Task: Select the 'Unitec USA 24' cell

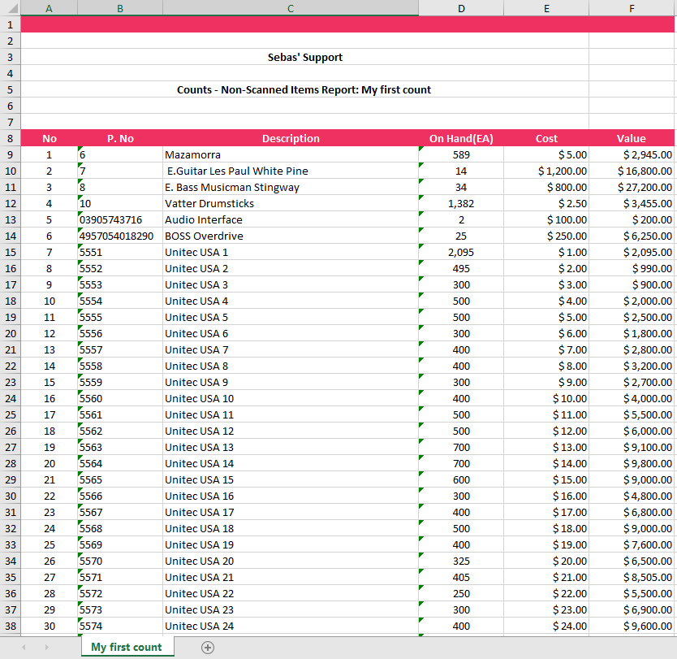Action: coord(291,626)
